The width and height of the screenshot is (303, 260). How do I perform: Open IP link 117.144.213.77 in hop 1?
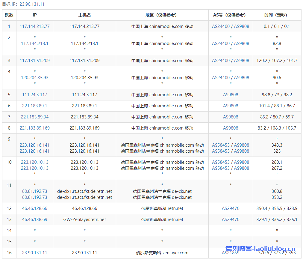coord(35,26)
